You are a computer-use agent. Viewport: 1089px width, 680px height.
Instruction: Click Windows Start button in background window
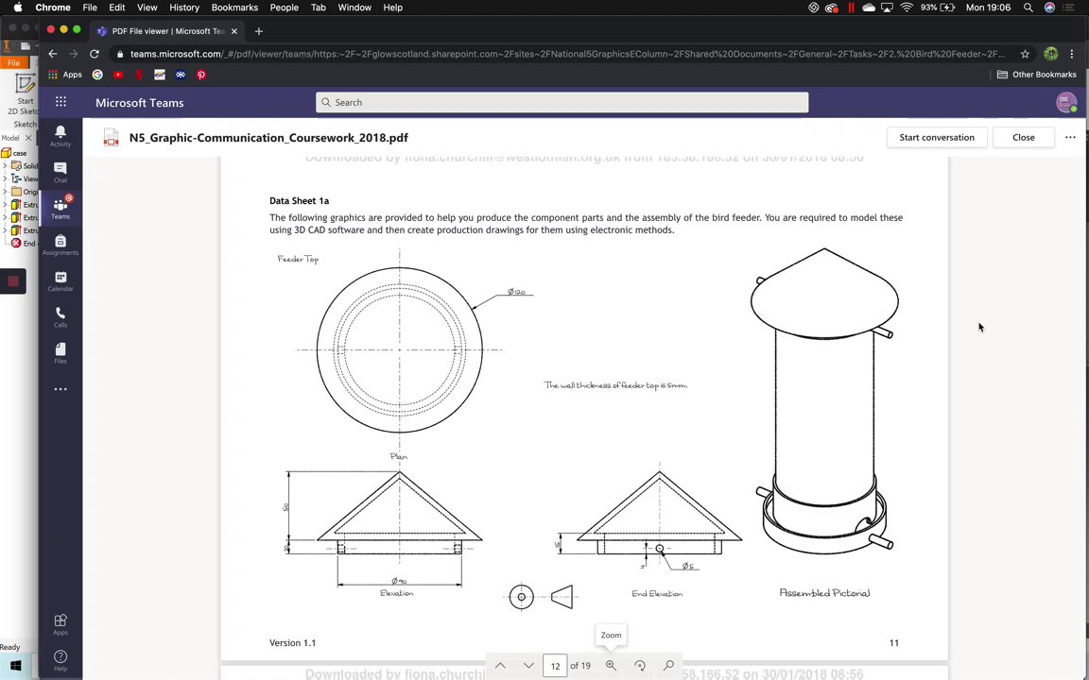point(15,666)
